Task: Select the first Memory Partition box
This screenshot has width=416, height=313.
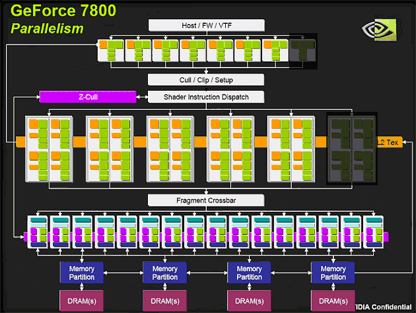Action: pos(81,273)
